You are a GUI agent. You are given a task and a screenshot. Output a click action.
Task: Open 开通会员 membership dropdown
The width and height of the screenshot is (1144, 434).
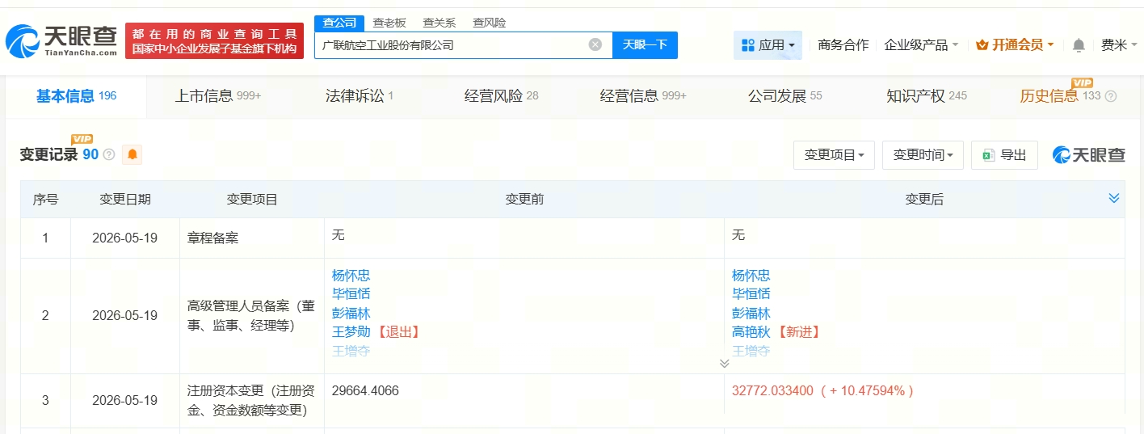[1015, 45]
